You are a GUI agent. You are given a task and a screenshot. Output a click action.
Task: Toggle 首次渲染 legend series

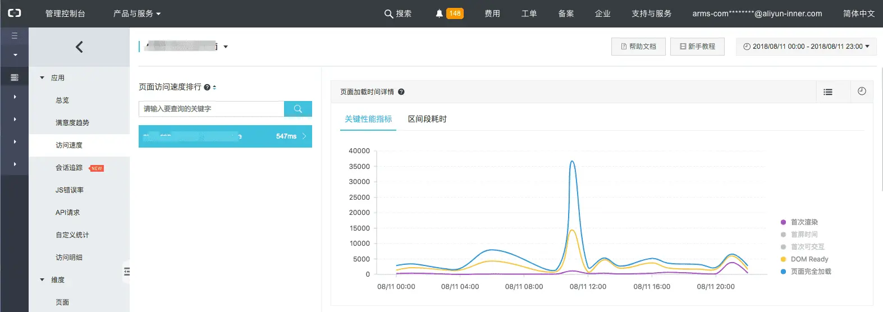coord(799,222)
